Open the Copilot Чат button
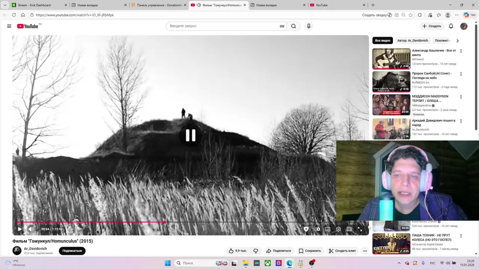479x269 pixels. point(470,15)
